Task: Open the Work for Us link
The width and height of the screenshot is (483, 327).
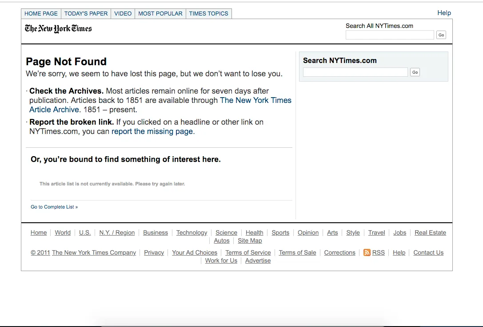Action: tap(221, 260)
